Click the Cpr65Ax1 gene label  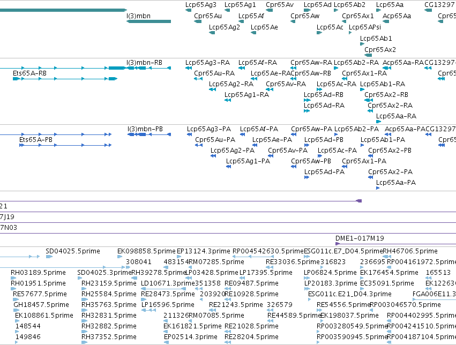(x=358, y=16)
